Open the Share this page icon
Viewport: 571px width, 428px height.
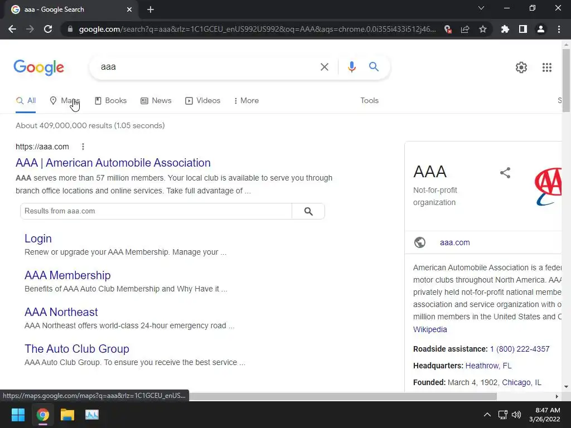click(x=465, y=29)
